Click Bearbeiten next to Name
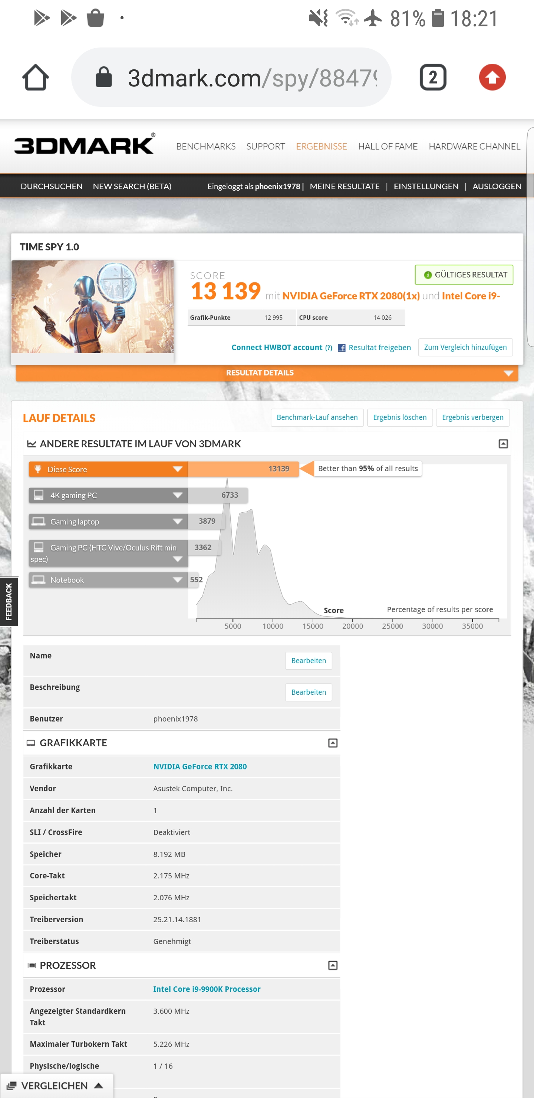Viewport: 534px width, 1098px height. click(x=309, y=661)
